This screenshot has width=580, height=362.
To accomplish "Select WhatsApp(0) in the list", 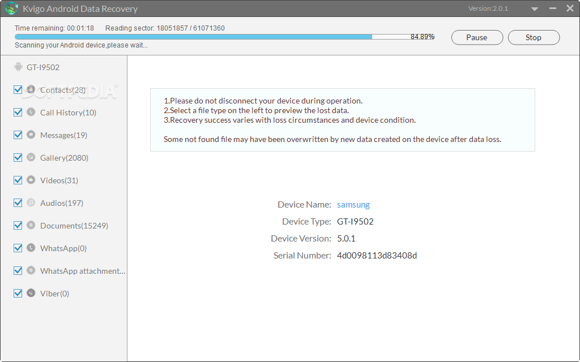I will (63, 248).
